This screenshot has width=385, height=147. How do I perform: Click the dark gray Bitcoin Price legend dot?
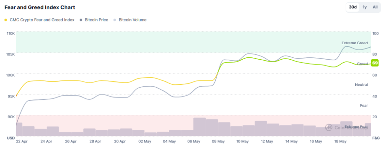point(81,20)
